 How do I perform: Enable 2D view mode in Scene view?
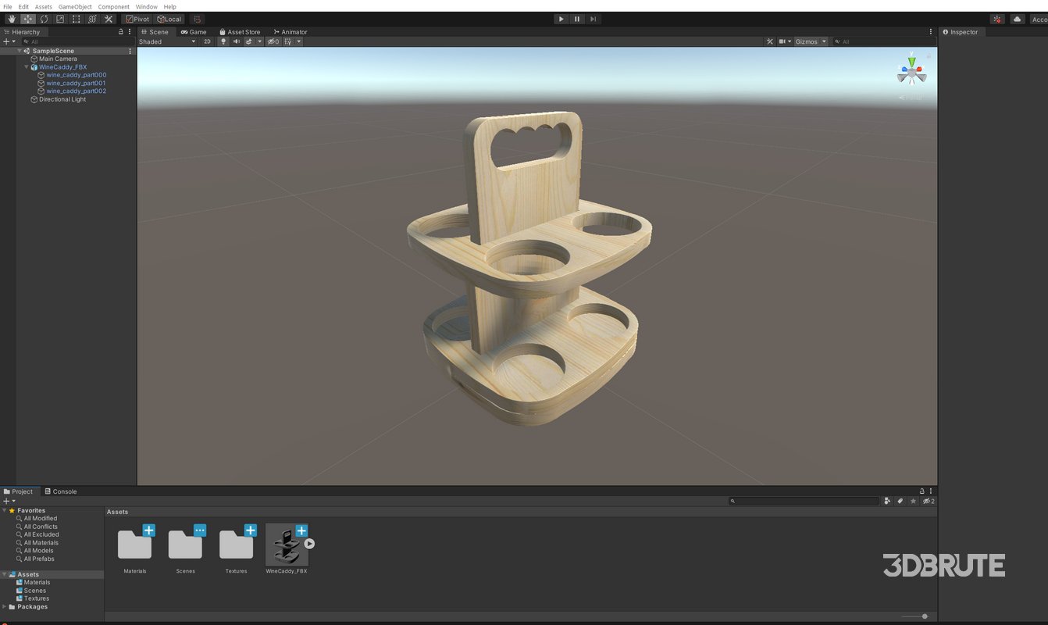[207, 41]
